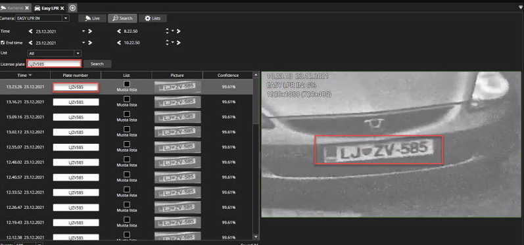The height and width of the screenshot is (245, 524).
Task: Check Musta lista box for 13.02.12 row
Action: [x=127, y=129]
